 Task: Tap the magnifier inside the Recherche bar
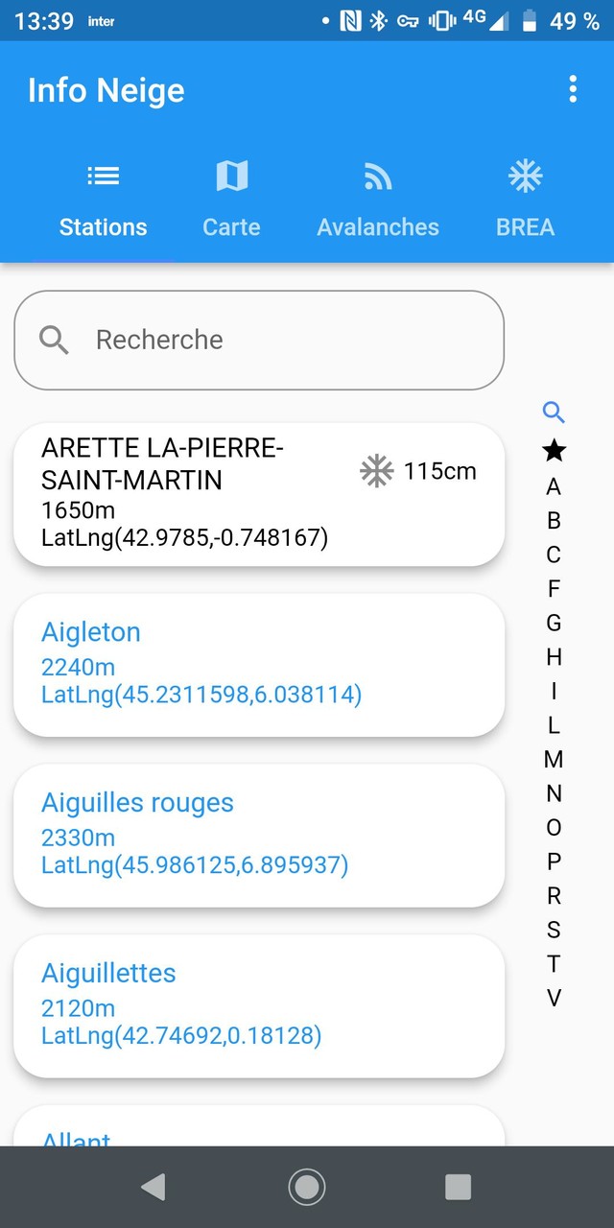[x=53, y=340]
